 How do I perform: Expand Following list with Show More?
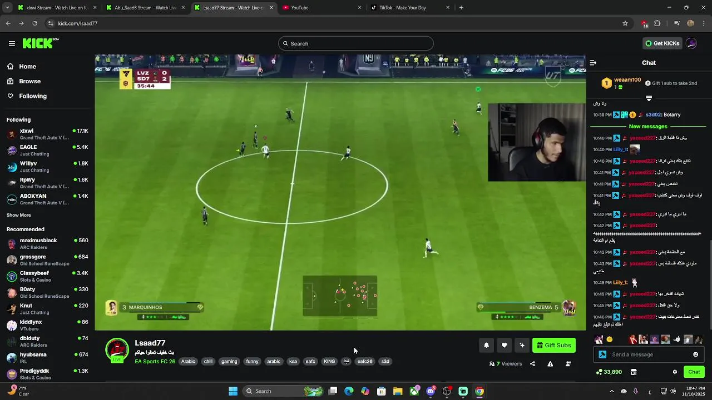pos(19,215)
